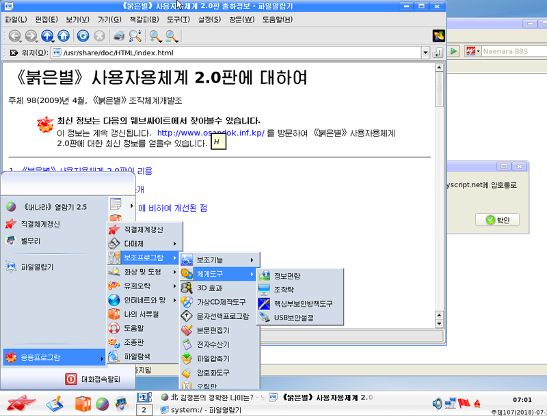Launch 파일탐색 file search
The height and width of the screenshot is (416, 547).
(x=144, y=357)
